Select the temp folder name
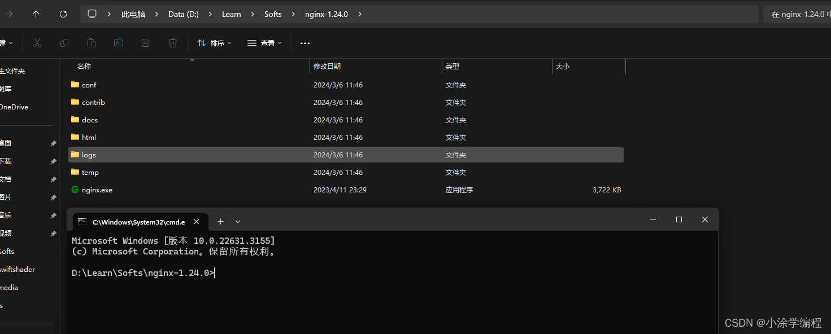This screenshot has width=831, height=334. click(x=90, y=172)
